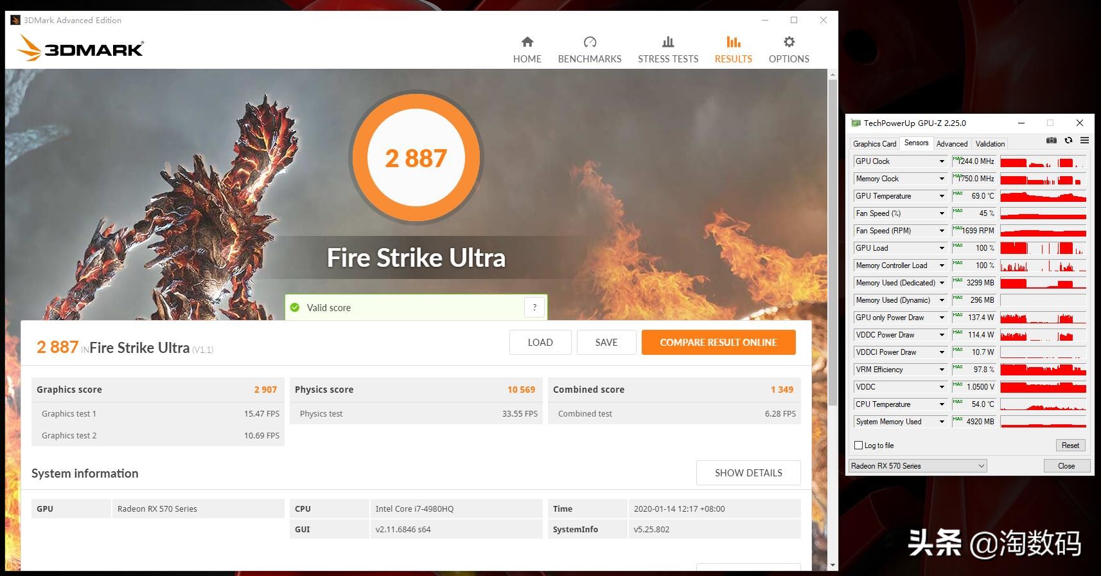Open the Fan Speed (RPM) sensor dropdown

click(942, 231)
